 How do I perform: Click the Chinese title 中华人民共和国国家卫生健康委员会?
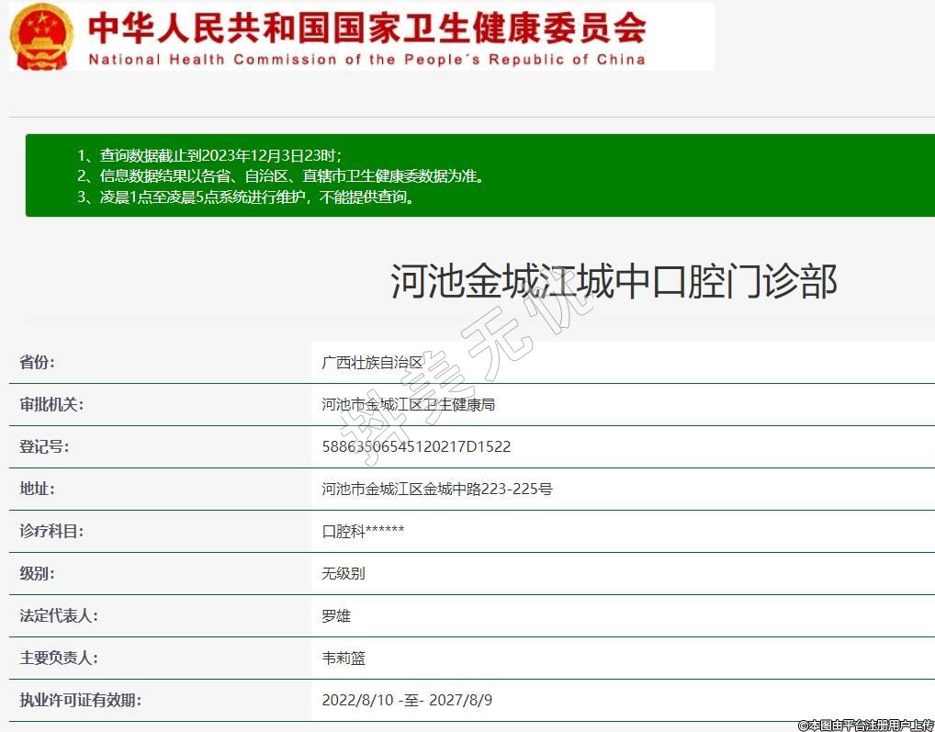pos(367,28)
